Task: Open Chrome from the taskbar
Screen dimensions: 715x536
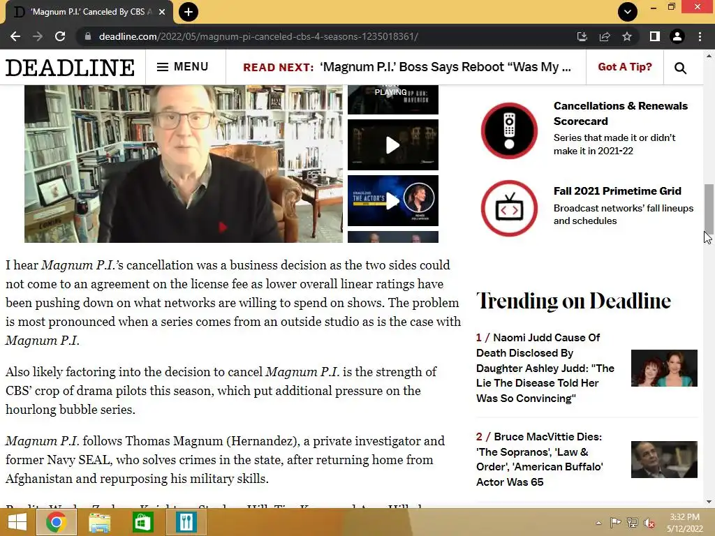Action: (56, 522)
